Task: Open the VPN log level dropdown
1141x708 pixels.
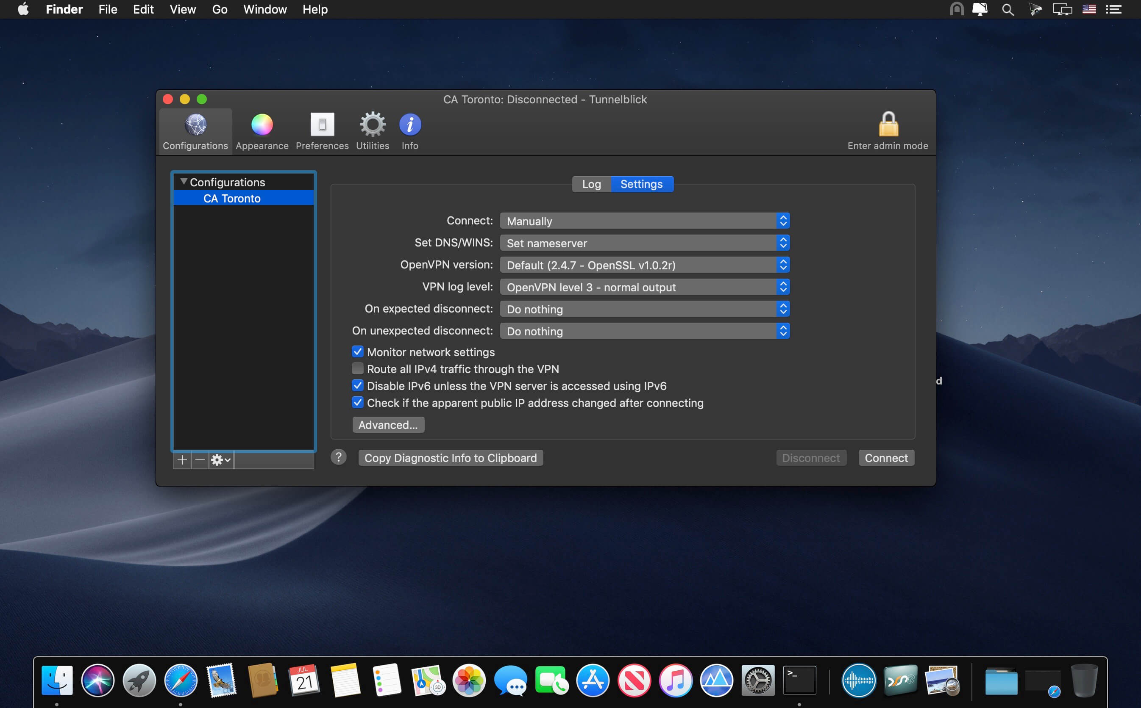Action: point(645,287)
